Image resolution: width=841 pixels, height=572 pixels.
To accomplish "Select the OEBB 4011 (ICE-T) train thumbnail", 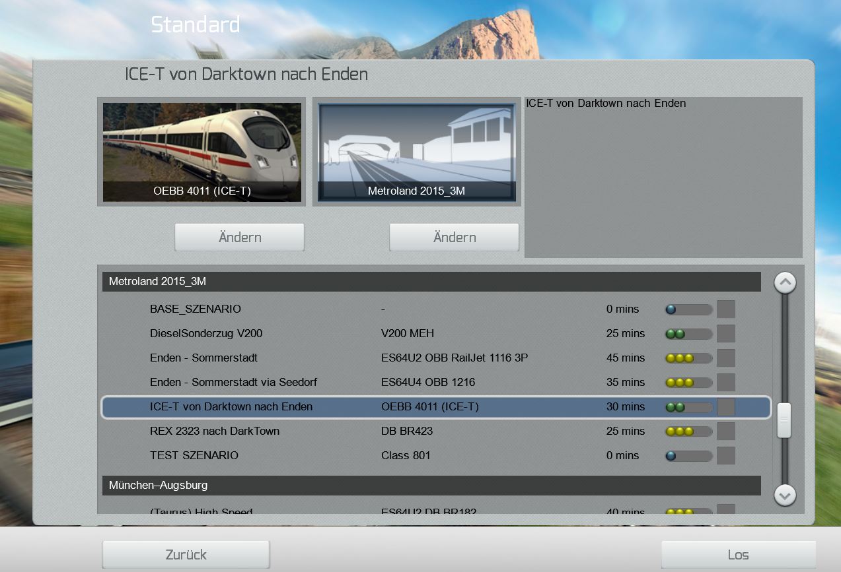I will point(201,152).
